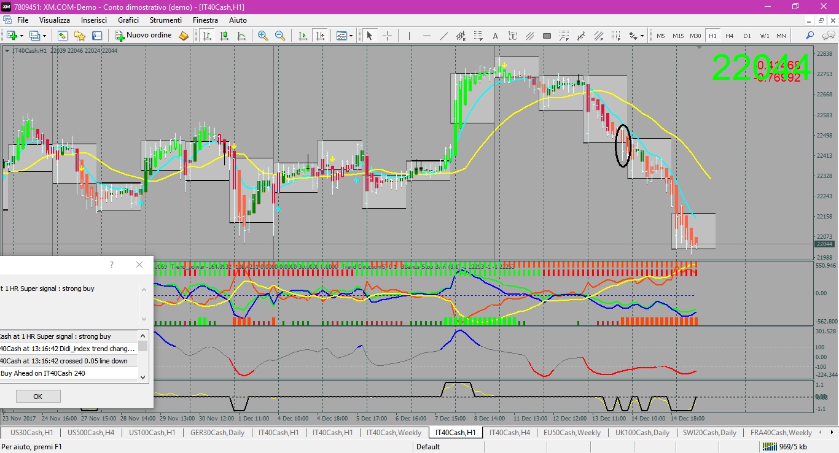Toggle chart shift from right border

click(319, 36)
